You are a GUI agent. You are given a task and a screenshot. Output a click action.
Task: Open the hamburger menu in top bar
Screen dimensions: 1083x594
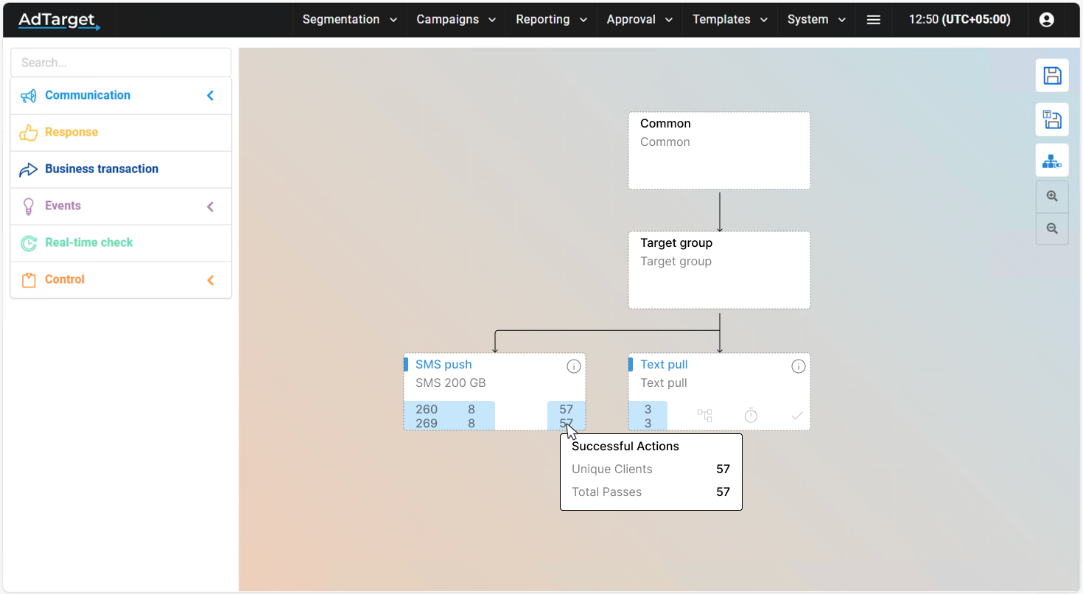pos(874,20)
